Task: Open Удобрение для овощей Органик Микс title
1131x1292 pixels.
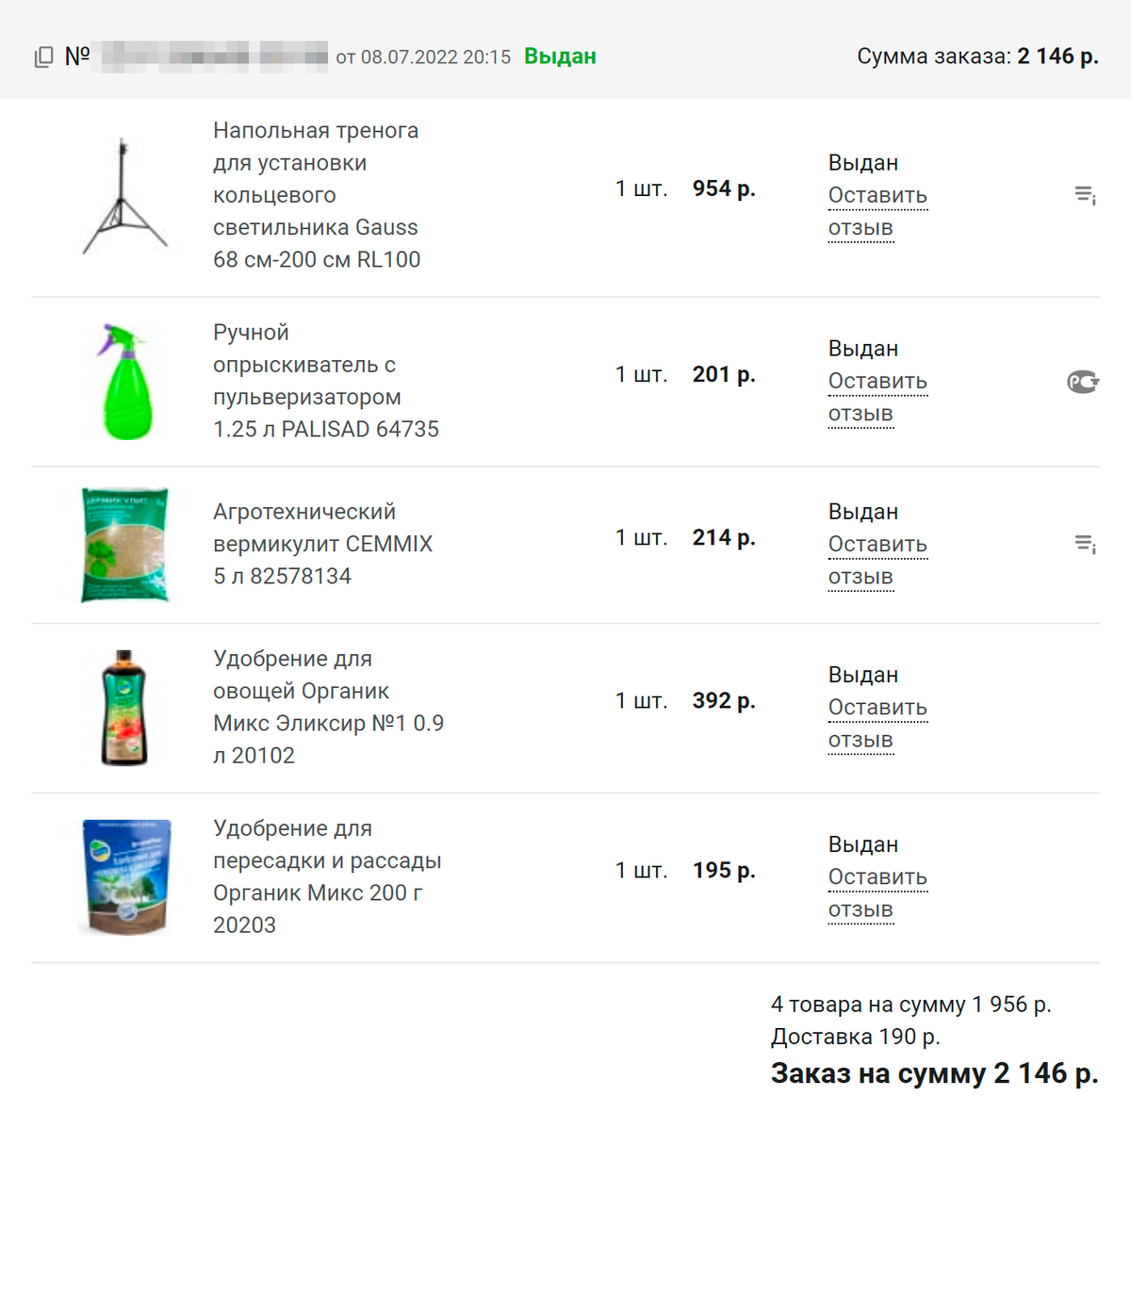Action: tap(328, 707)
